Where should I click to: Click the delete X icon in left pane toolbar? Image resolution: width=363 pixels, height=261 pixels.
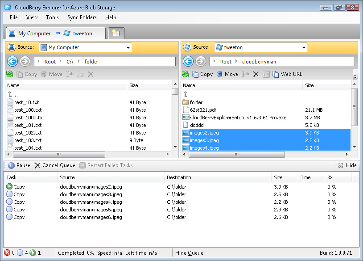click(91, 74)
